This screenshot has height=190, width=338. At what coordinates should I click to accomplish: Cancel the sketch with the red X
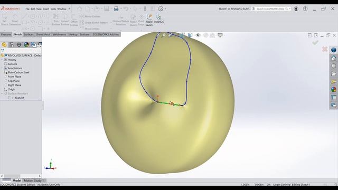325,49
